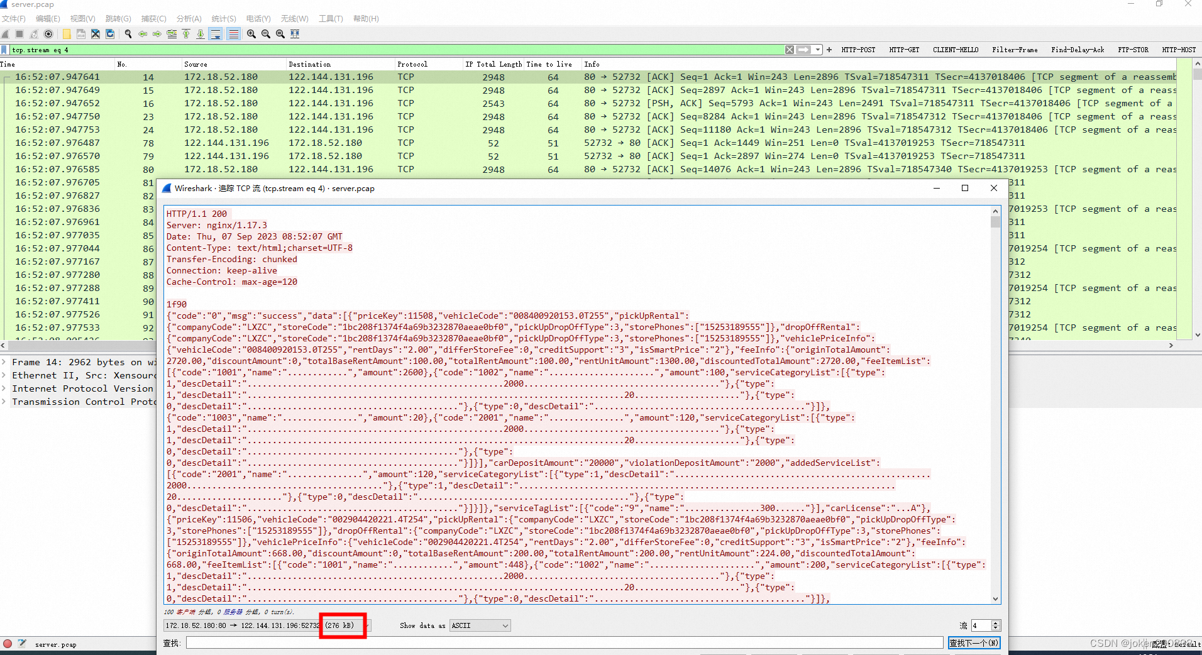1202x655 pixels.
Task: Apply the HTTP-GET filter button
Action: pyautogui.click(x=904, y=50)
